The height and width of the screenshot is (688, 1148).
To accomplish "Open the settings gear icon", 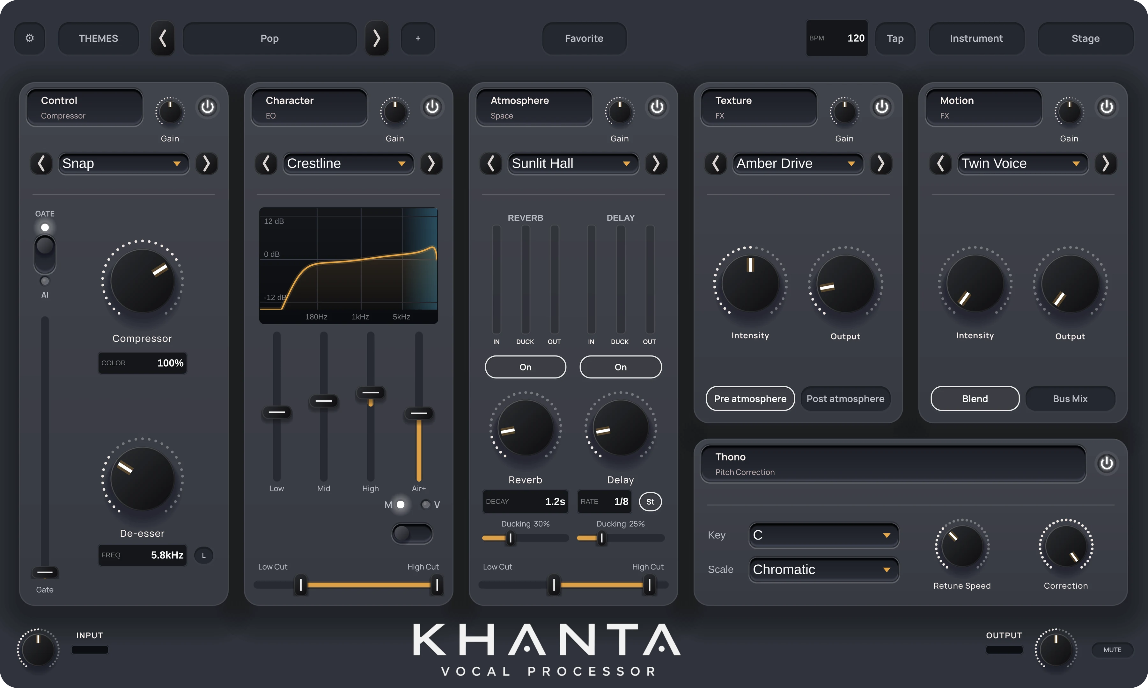I will [30, 38].
